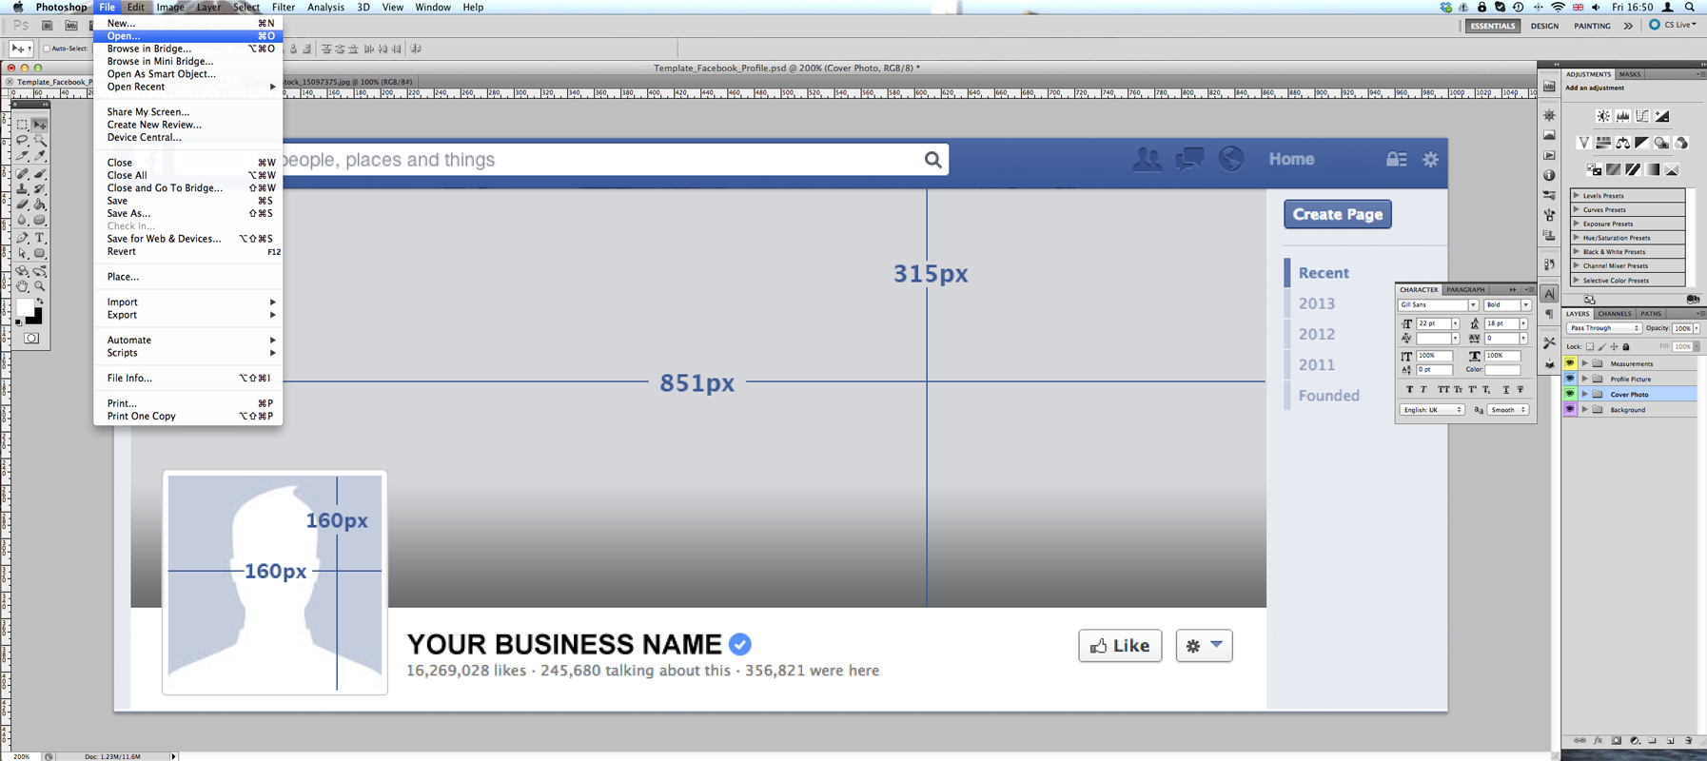This screenshot has width=1707, height=761.
Task: Expand the Cover Photo layer group
Action: (1585, 394)
